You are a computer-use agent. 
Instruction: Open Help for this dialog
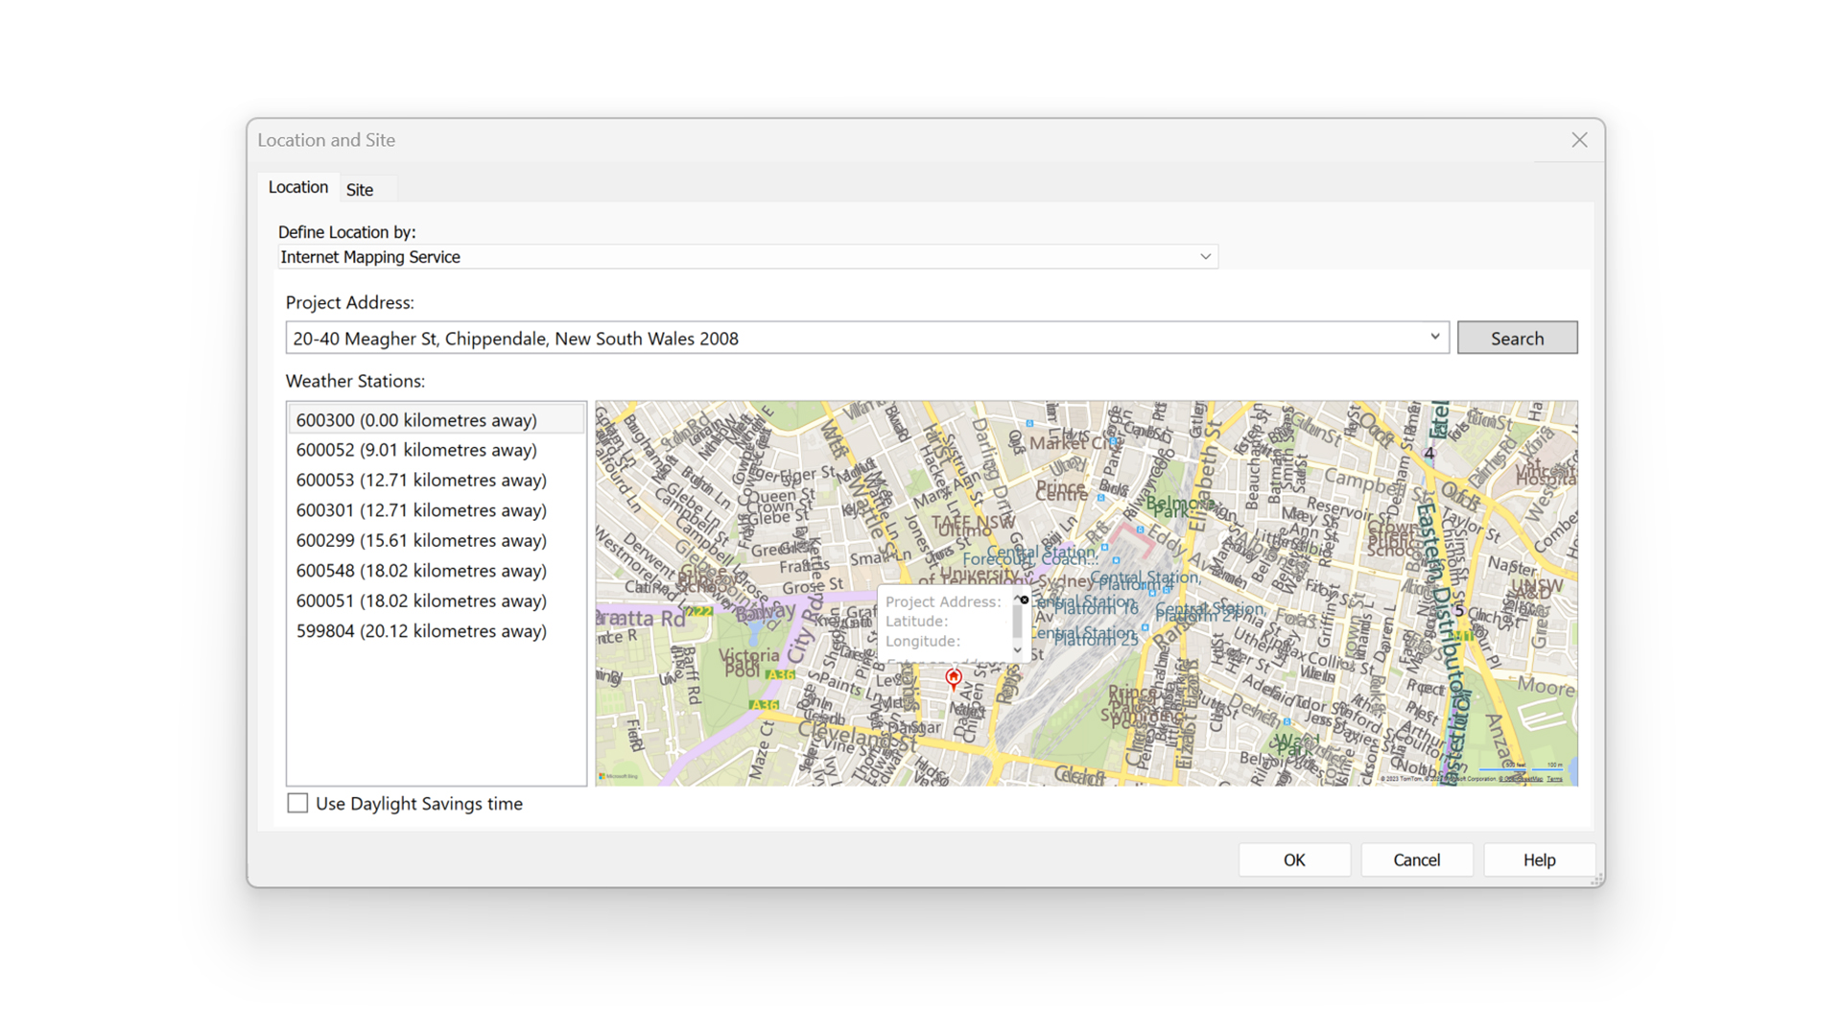(1539, 860)
